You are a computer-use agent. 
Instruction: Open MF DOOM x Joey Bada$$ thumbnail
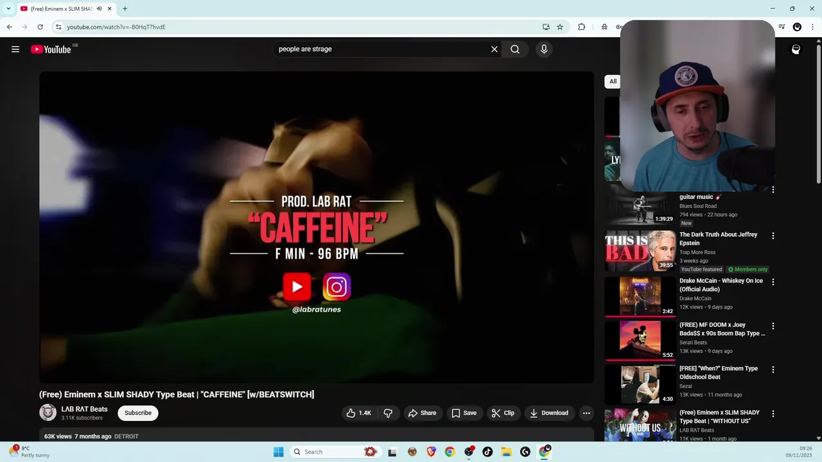click(x=640, y=340)
